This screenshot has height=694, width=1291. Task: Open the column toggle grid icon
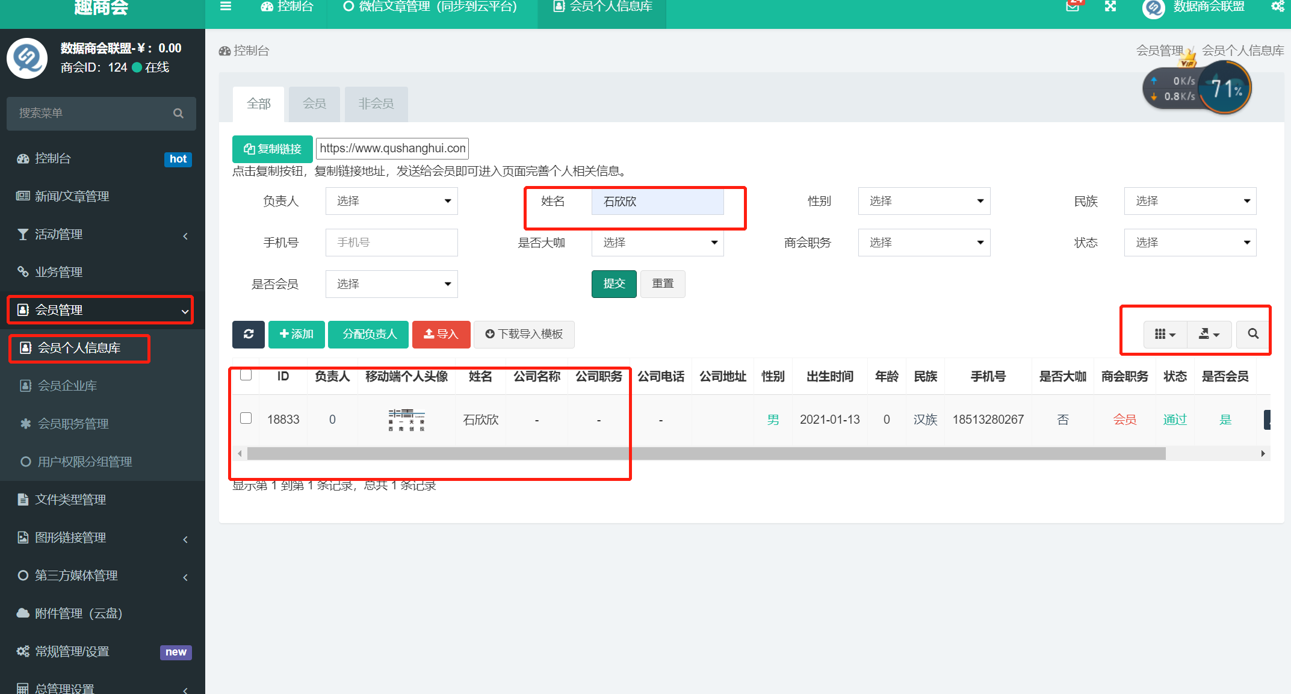tap(1165, 334)
